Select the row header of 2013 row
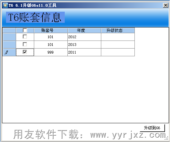Screen dimensions: 170x142 pos(9,45)
